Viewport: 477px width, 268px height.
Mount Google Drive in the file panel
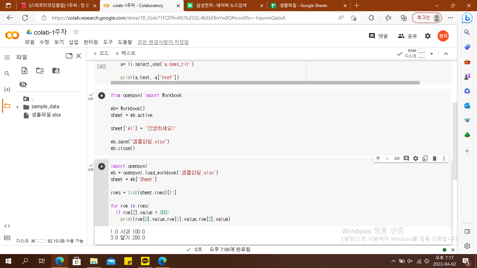(x=56, y=70)
